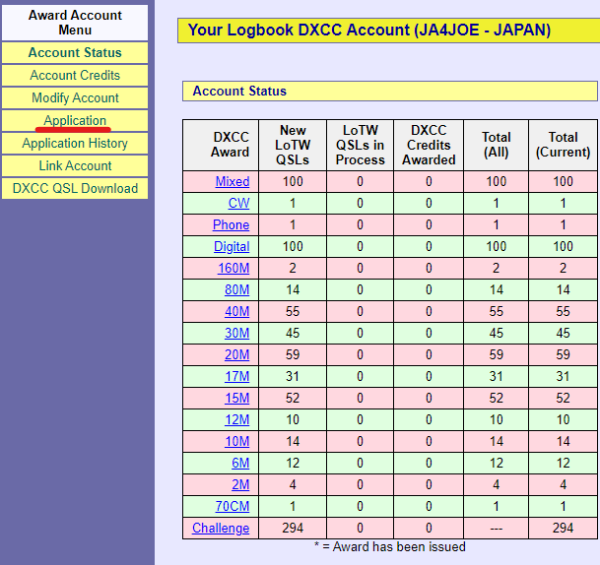
Task: Open the 12M band link
Action: point(236,419)
